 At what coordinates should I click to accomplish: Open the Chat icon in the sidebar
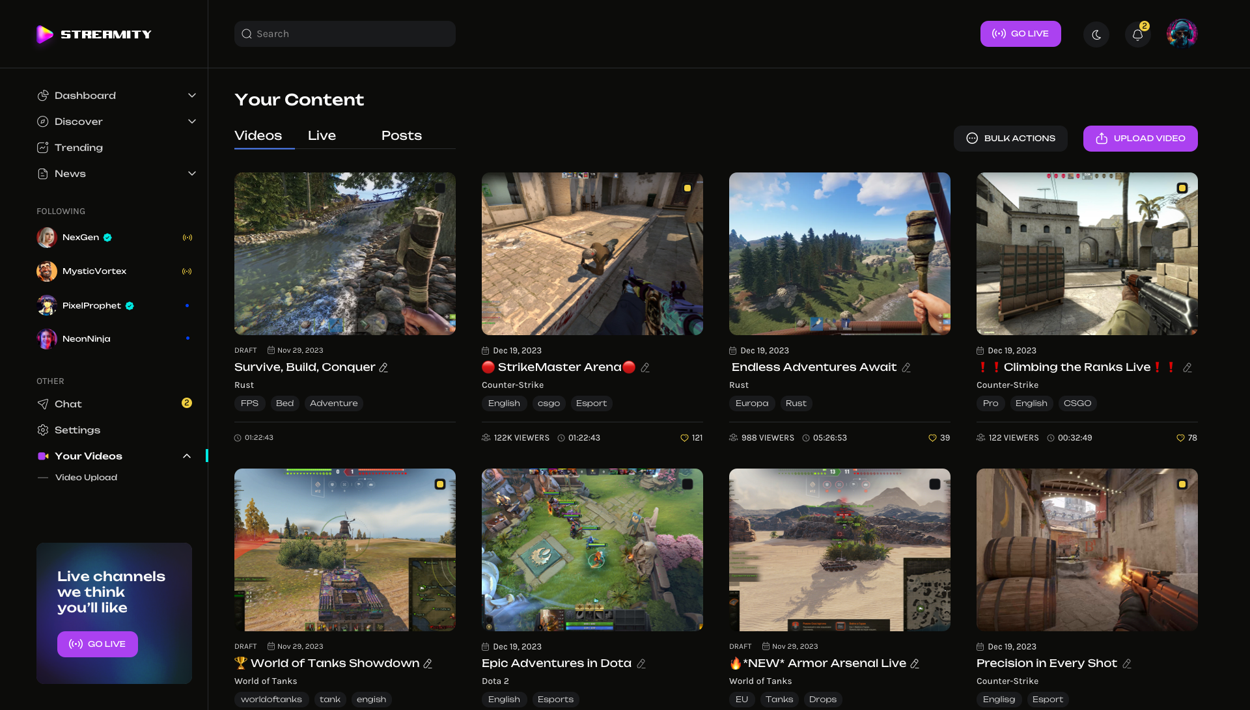(42, 404)
